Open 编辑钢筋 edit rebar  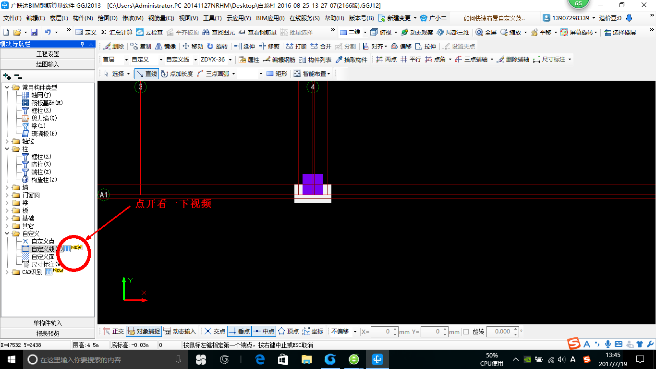click(279, 60)
